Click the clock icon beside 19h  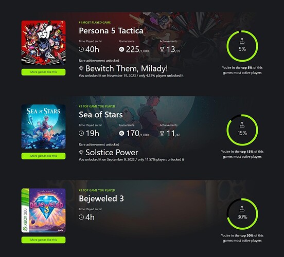tap(81, 133)
